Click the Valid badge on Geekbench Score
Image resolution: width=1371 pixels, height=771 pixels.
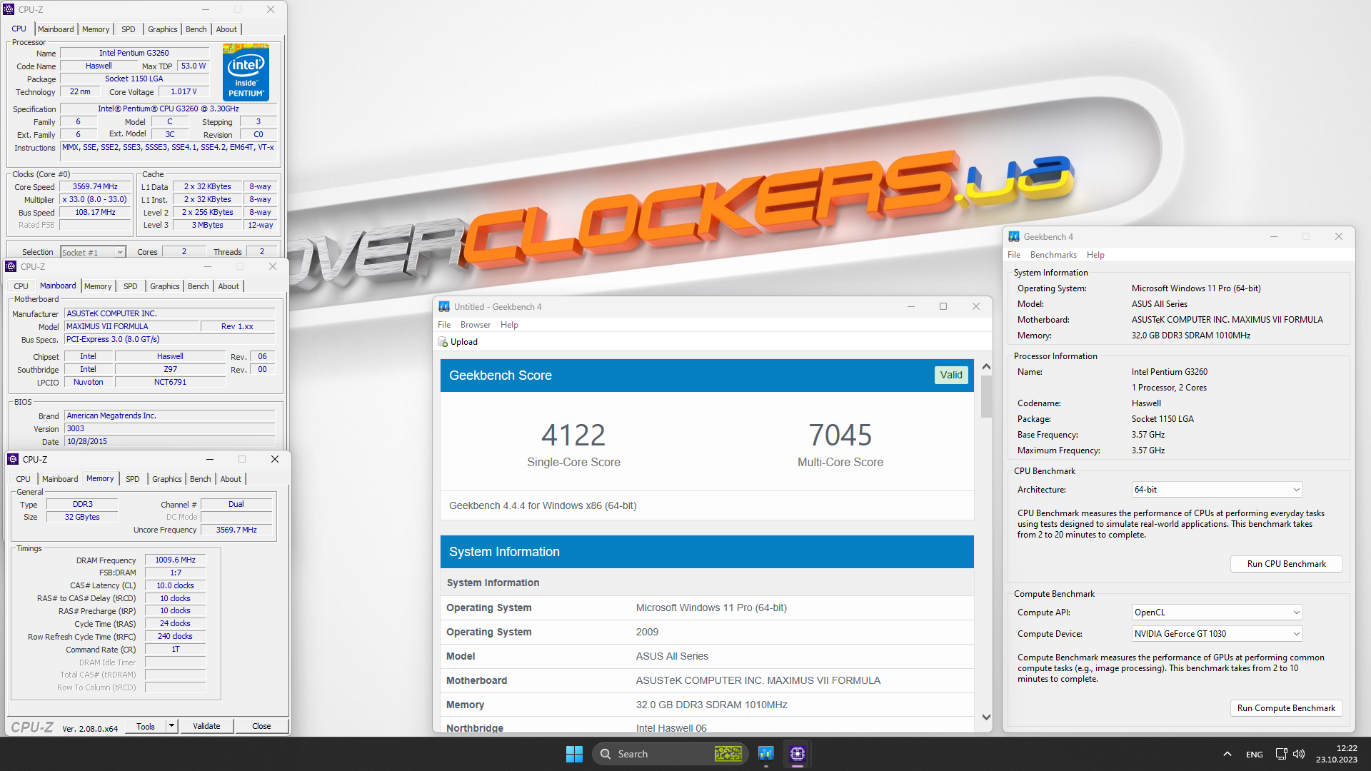click(x=951, y=376)
